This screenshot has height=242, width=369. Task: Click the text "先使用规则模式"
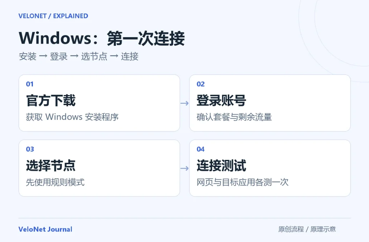(55, 182)
